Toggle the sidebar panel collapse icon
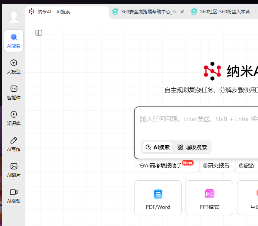The width and height of the screenshot is (258, 226). [x=39, y=33]
